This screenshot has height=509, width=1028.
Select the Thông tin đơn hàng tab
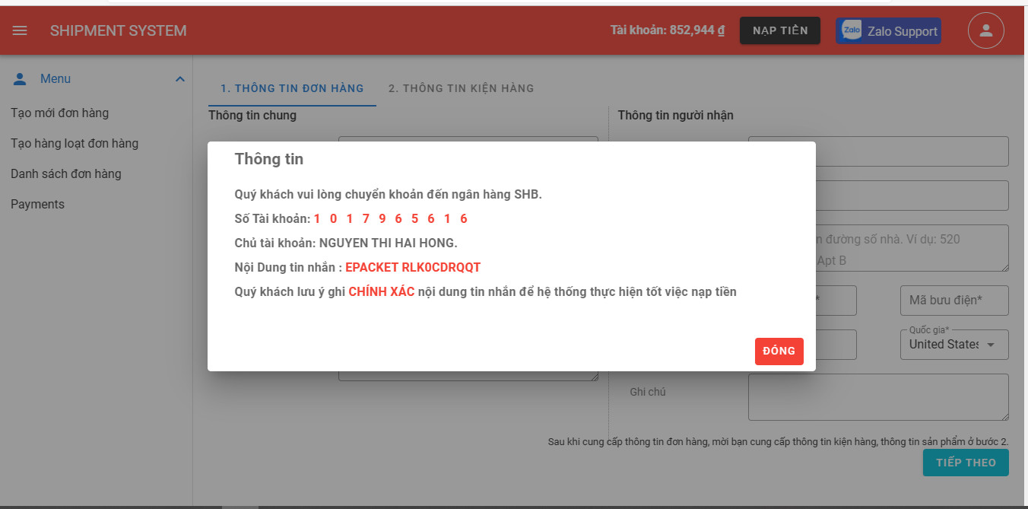click(292, 88)
